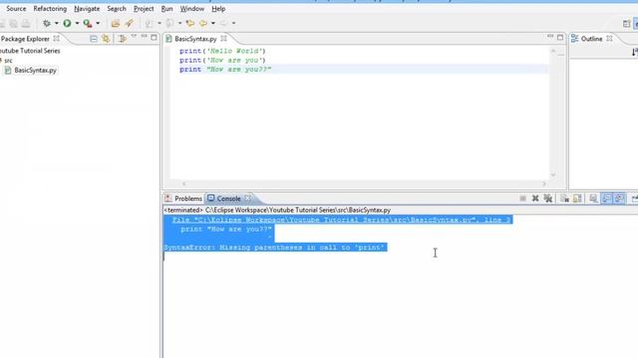Open the Refactoring menu
Image resolution: width=638 pixels, height=358 pixels.
point(50,9)
